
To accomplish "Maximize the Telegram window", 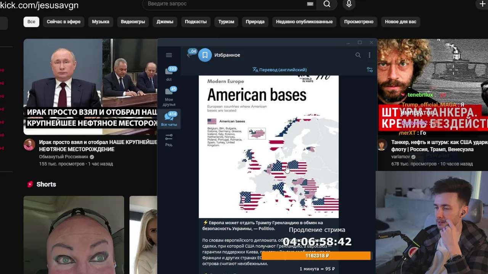I will [x=360, y=42].
